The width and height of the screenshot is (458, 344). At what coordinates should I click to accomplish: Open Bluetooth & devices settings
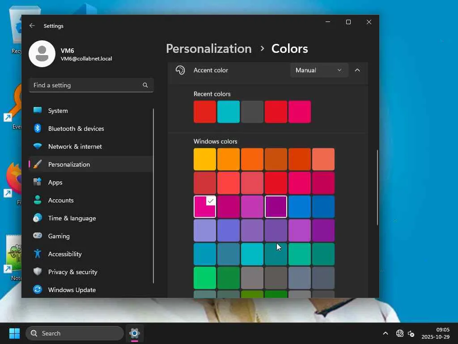[90, 129]
